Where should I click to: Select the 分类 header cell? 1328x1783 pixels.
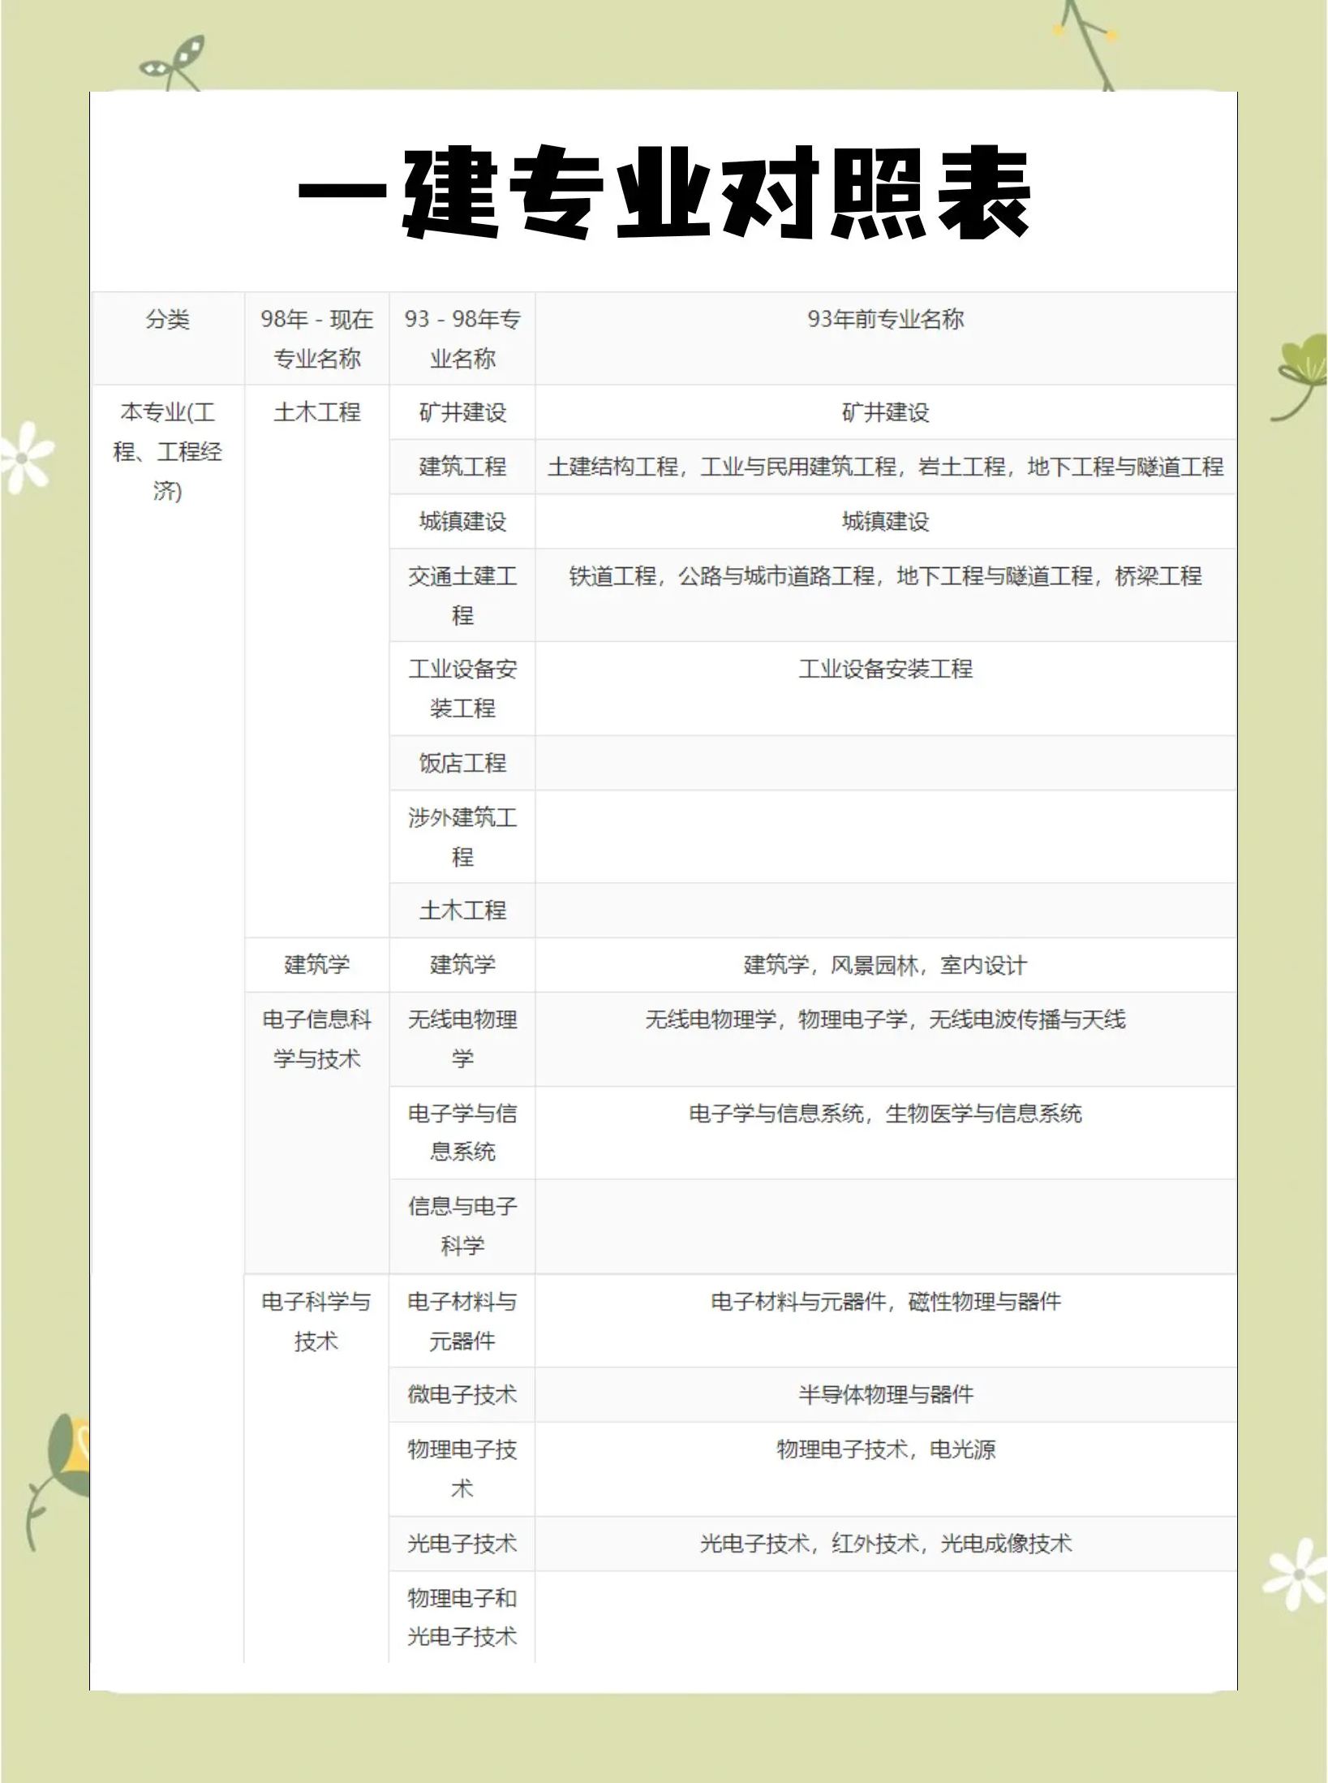(168, 320)
